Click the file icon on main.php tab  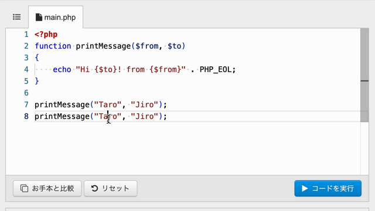39,17
